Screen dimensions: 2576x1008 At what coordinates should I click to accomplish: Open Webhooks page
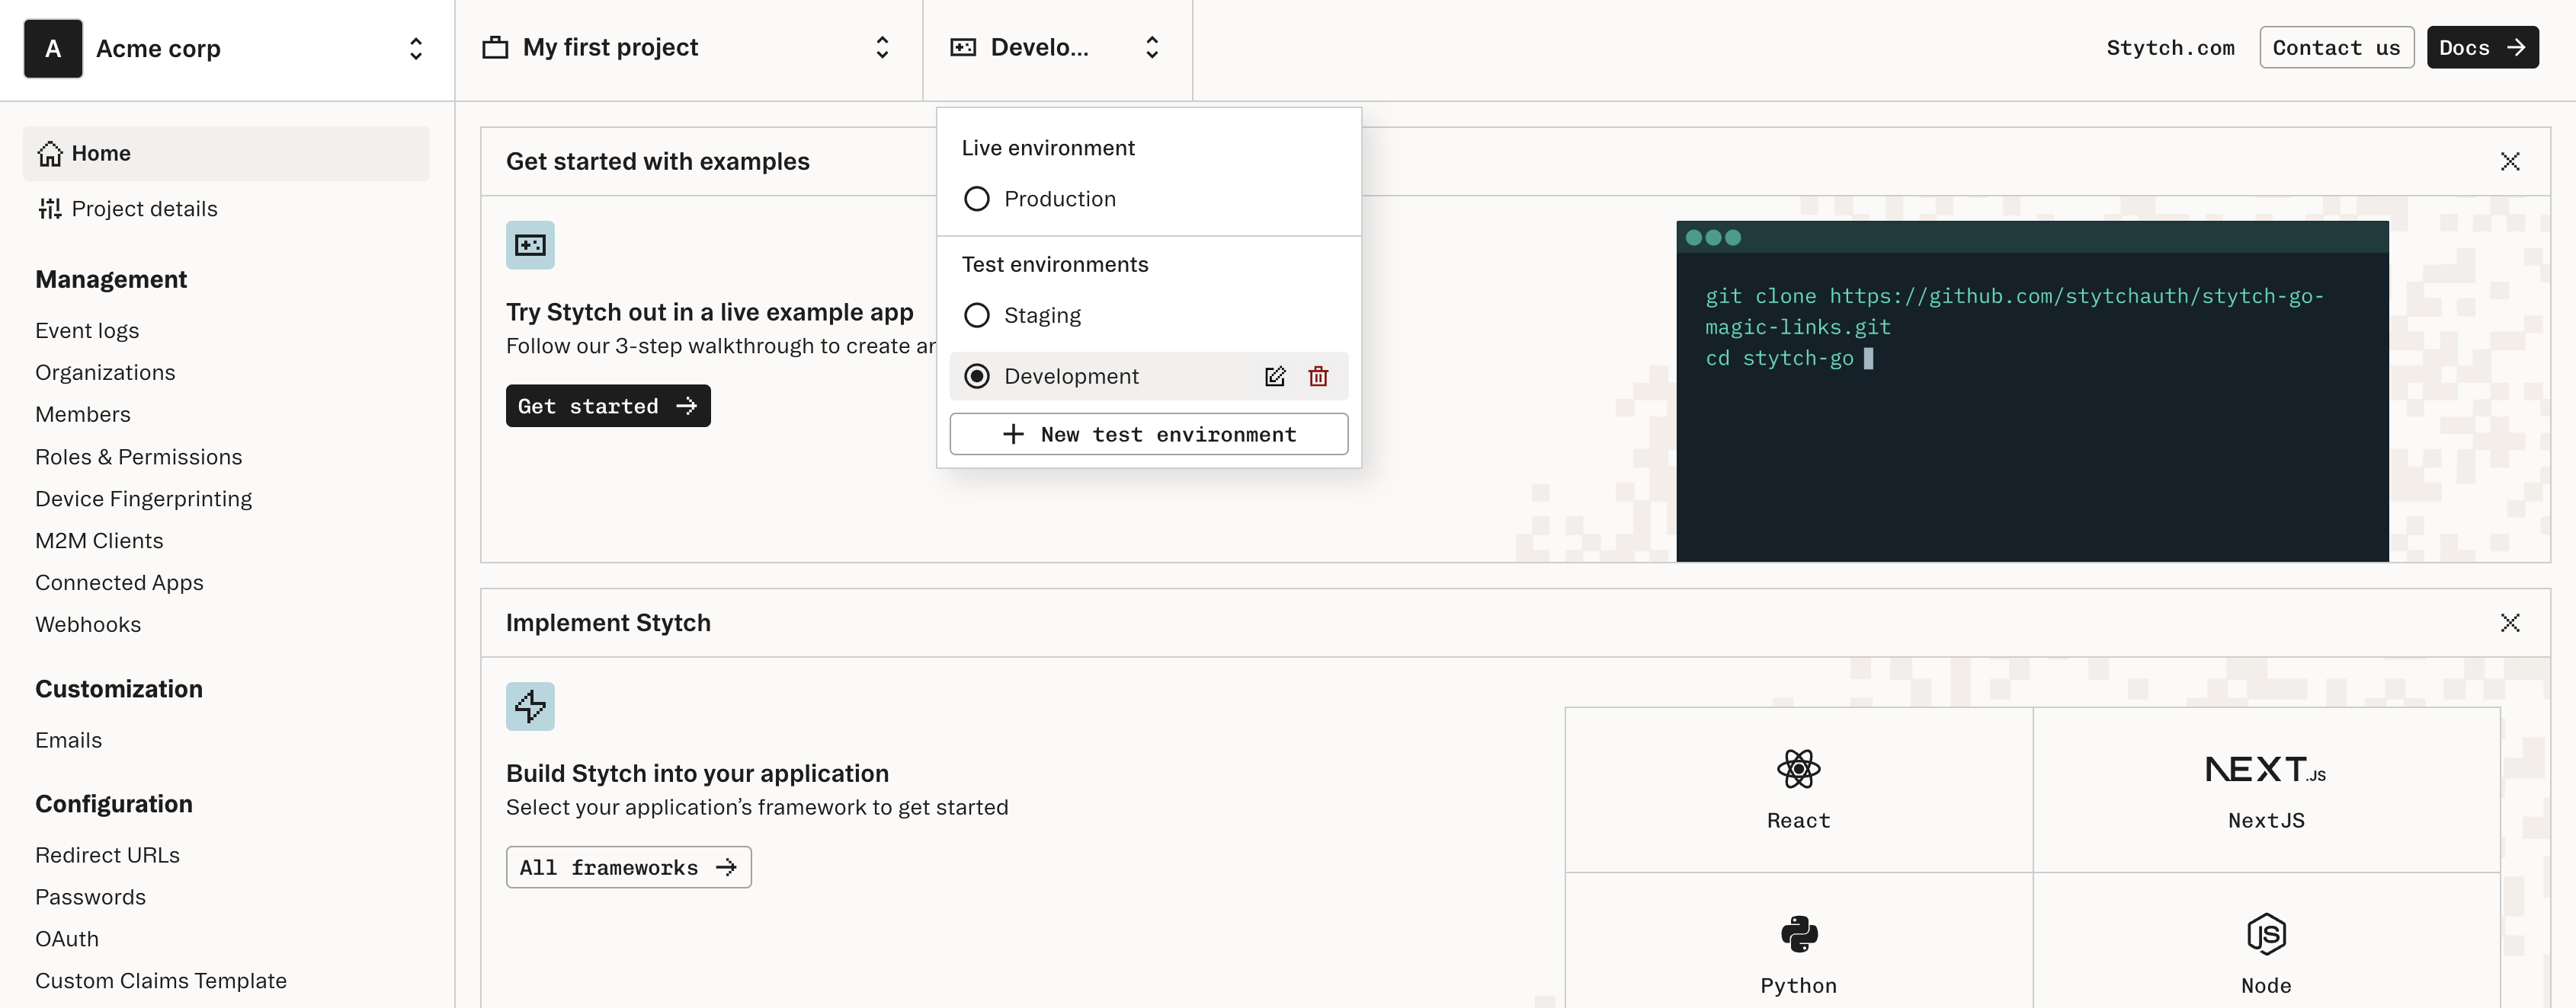tap(88, 624)
